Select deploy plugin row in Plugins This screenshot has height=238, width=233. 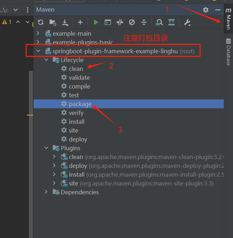click(129, 166)
